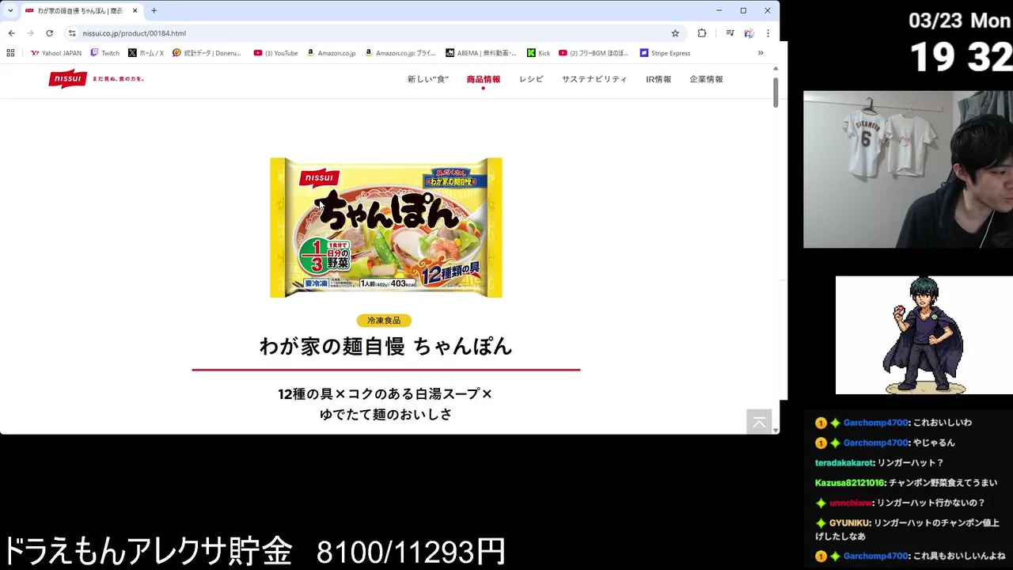Viewport: 1013px width, 570px height.
Task: Click the chat message リンガーハット行かないの？
Action: pyautogui.click(x=931, y=503)
